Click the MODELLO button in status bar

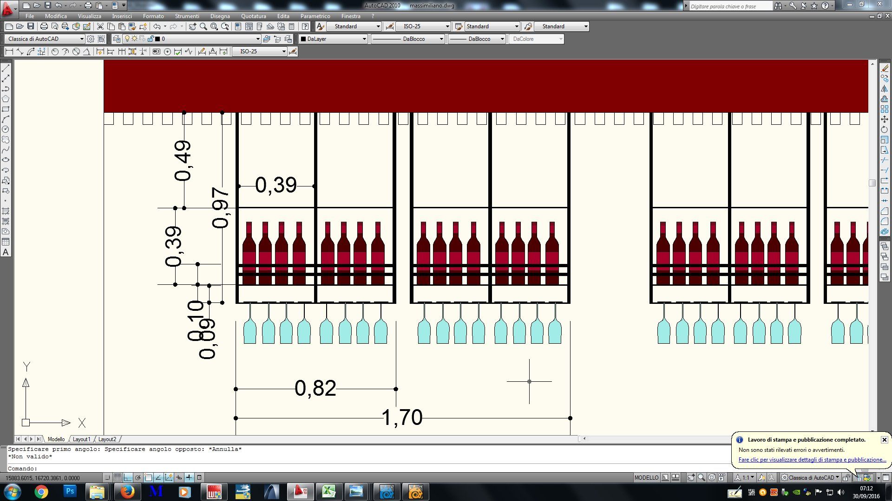[x=646, y=477]
